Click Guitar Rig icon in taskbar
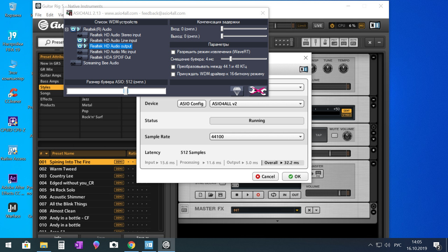The height and width of the screenshot is (252, 448). (x=166, y=245)
